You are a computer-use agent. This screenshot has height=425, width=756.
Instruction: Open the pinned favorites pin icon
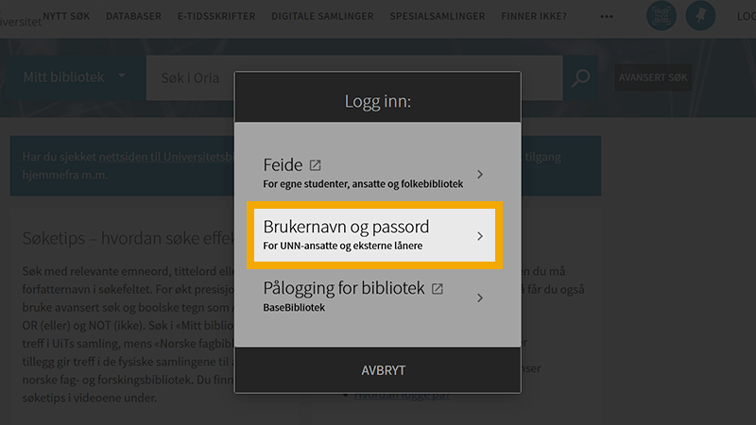pos(700,16)
